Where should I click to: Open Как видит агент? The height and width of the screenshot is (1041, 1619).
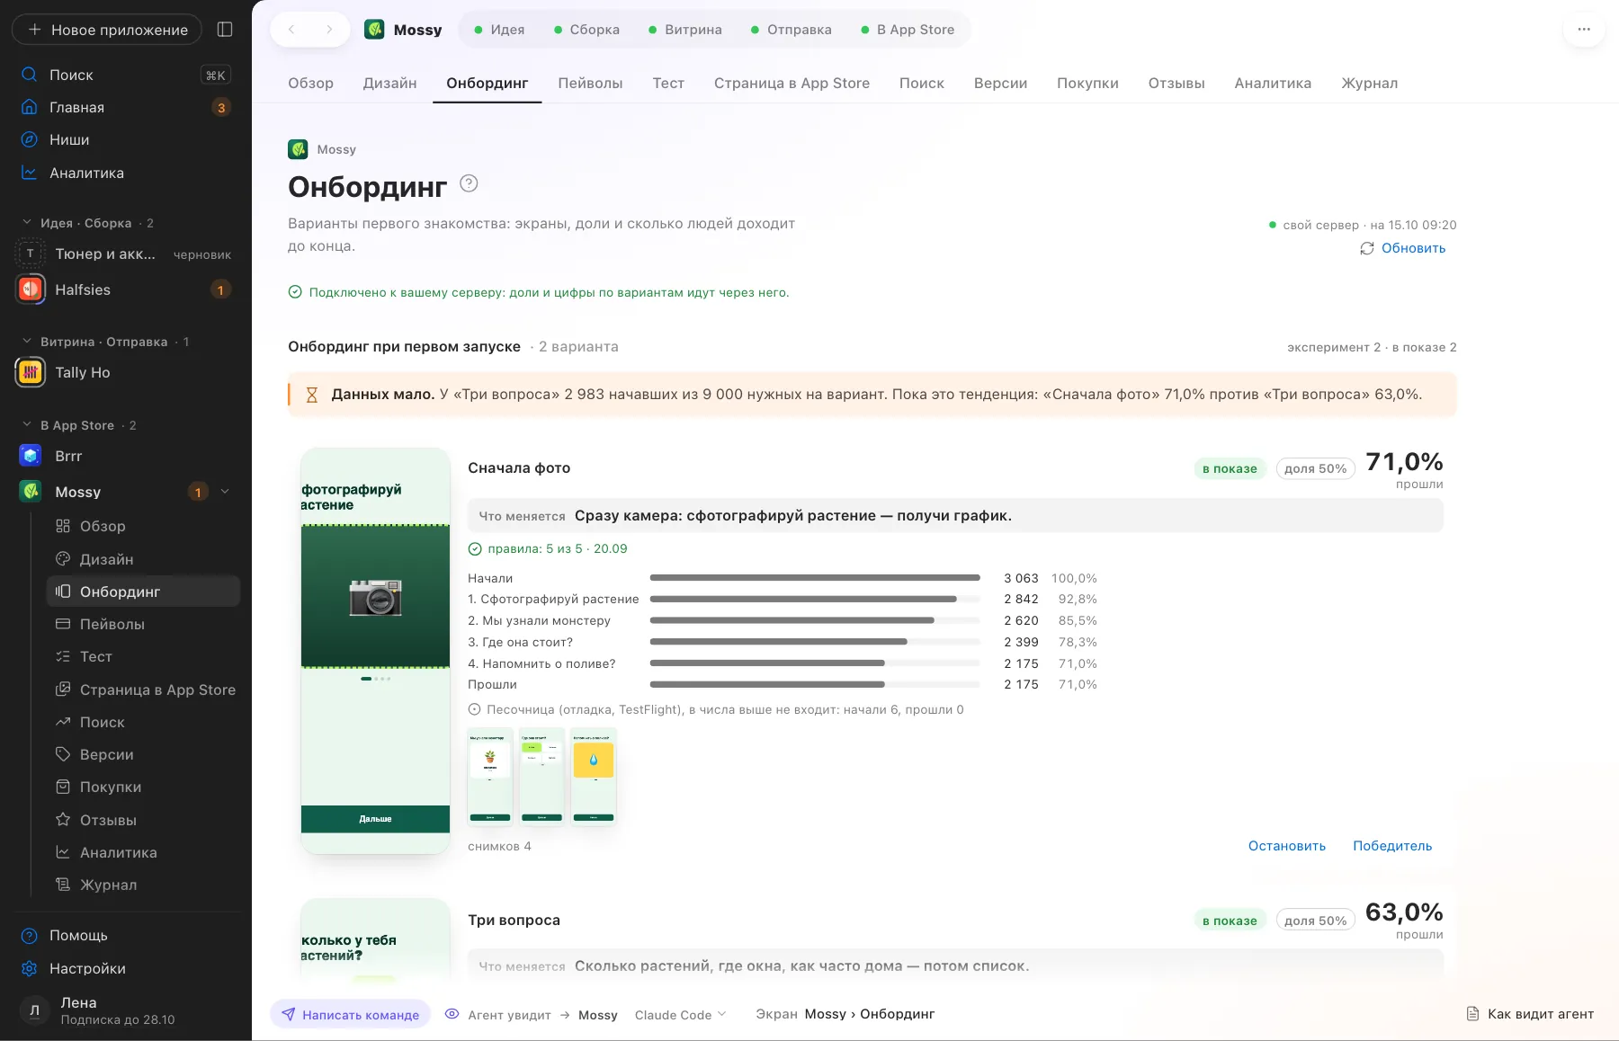pyautogui.click(x=1530, y=1014)
